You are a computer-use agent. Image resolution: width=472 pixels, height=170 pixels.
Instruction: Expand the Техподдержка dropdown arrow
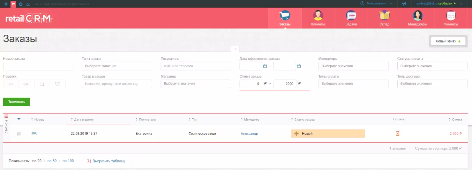click(x=391, y=4)
